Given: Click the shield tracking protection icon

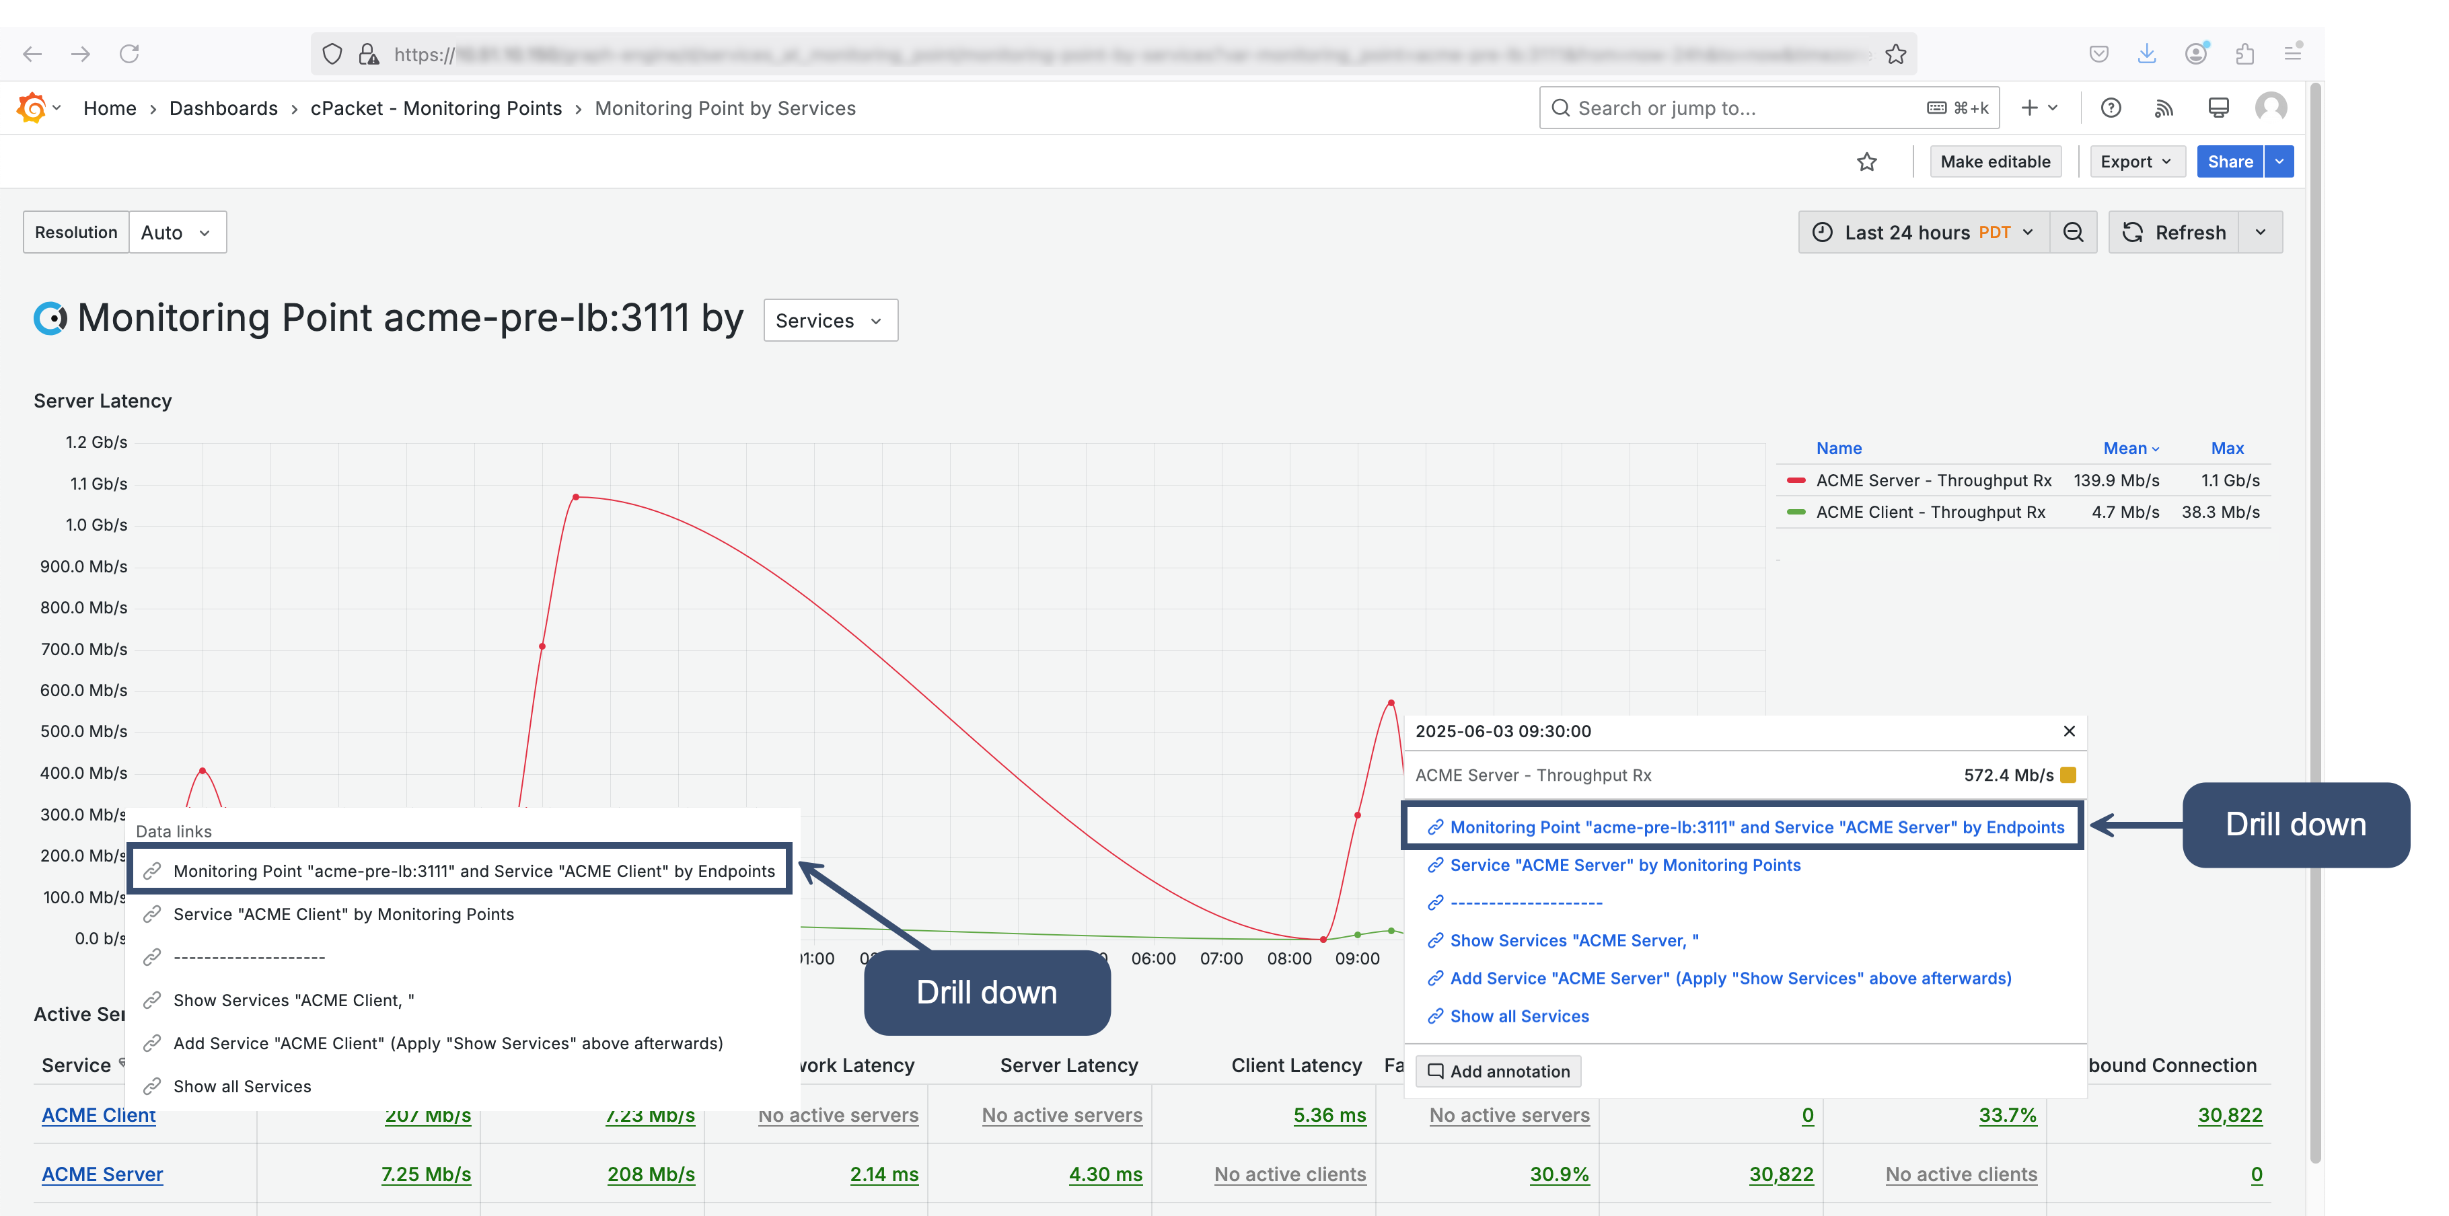Looking at the screenshot, I should pyautogui.click(x=332, y=54).
